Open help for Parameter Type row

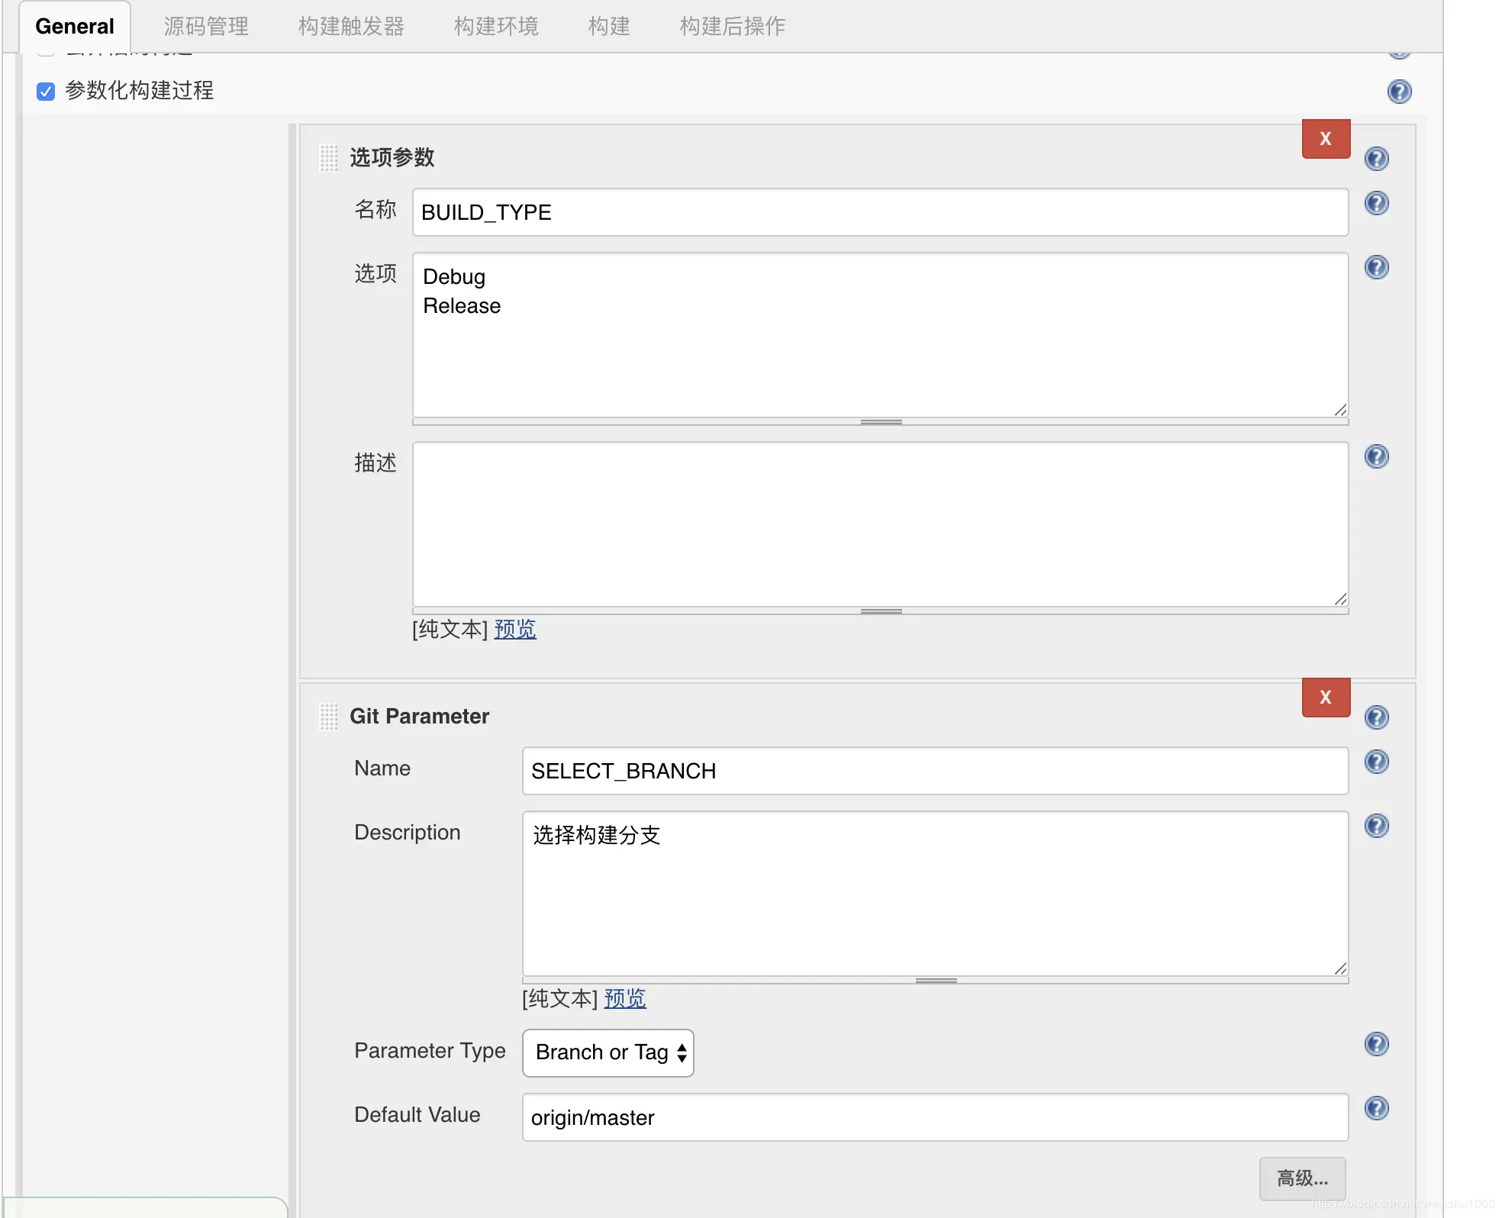coord(1375,1043)
